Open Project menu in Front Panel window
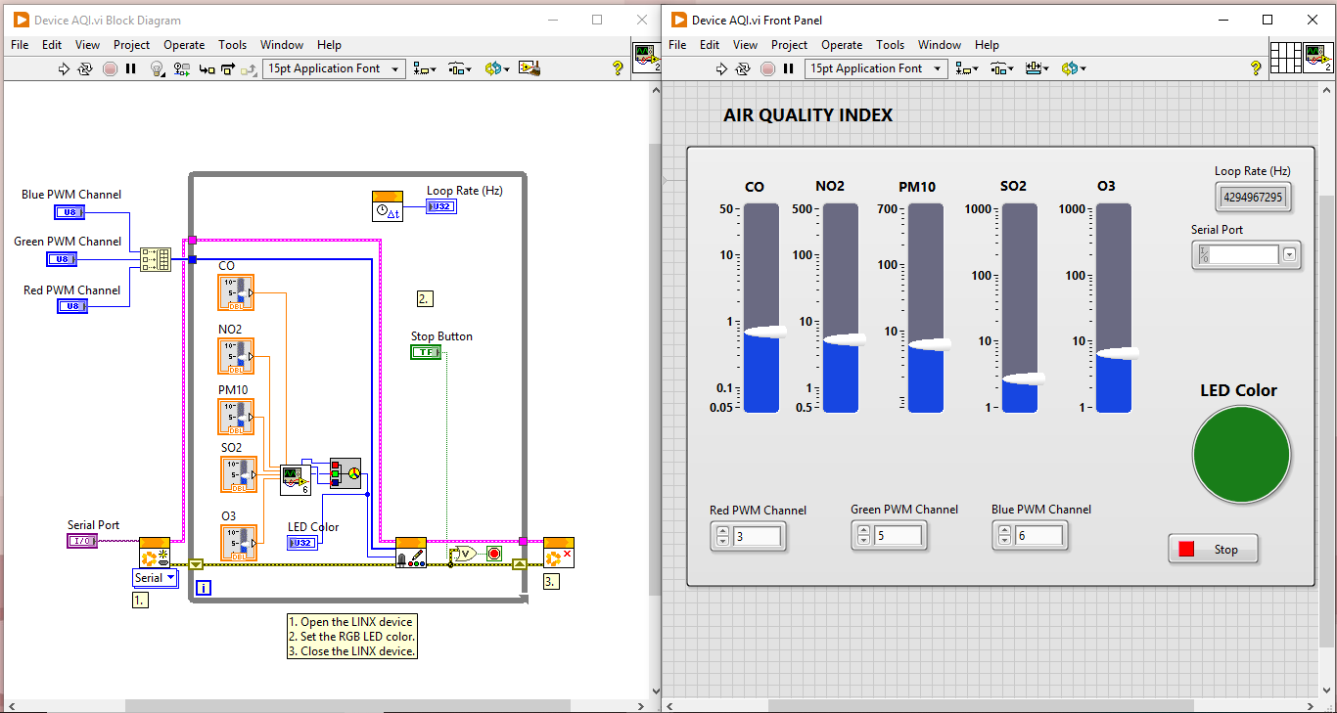Screen dimensions: 1337x713 click(789, 45)
